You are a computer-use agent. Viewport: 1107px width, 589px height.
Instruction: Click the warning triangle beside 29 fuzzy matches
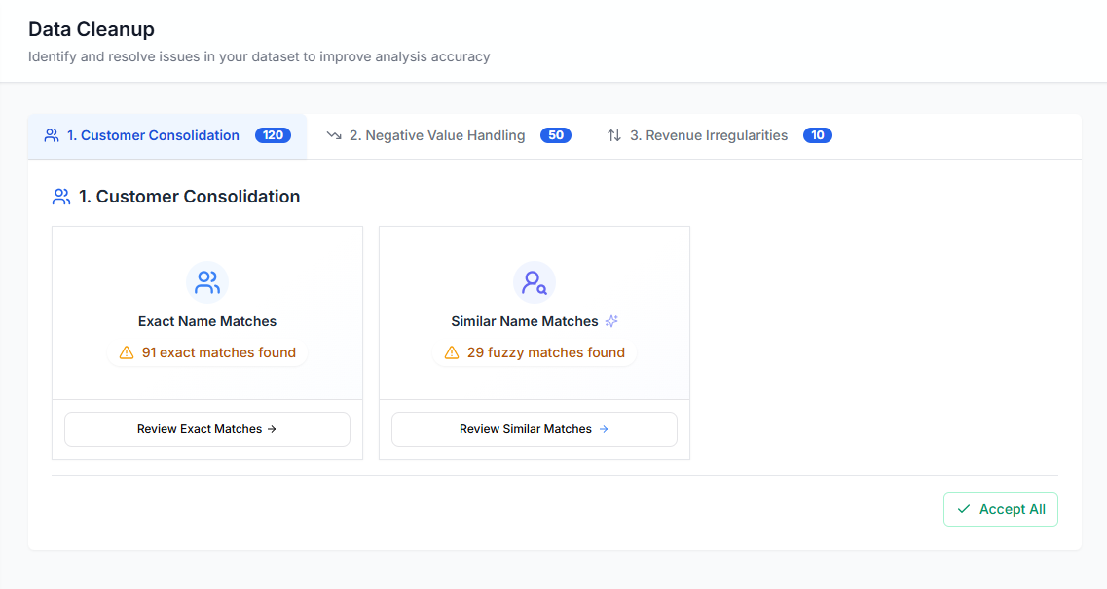tap(451, 352)
